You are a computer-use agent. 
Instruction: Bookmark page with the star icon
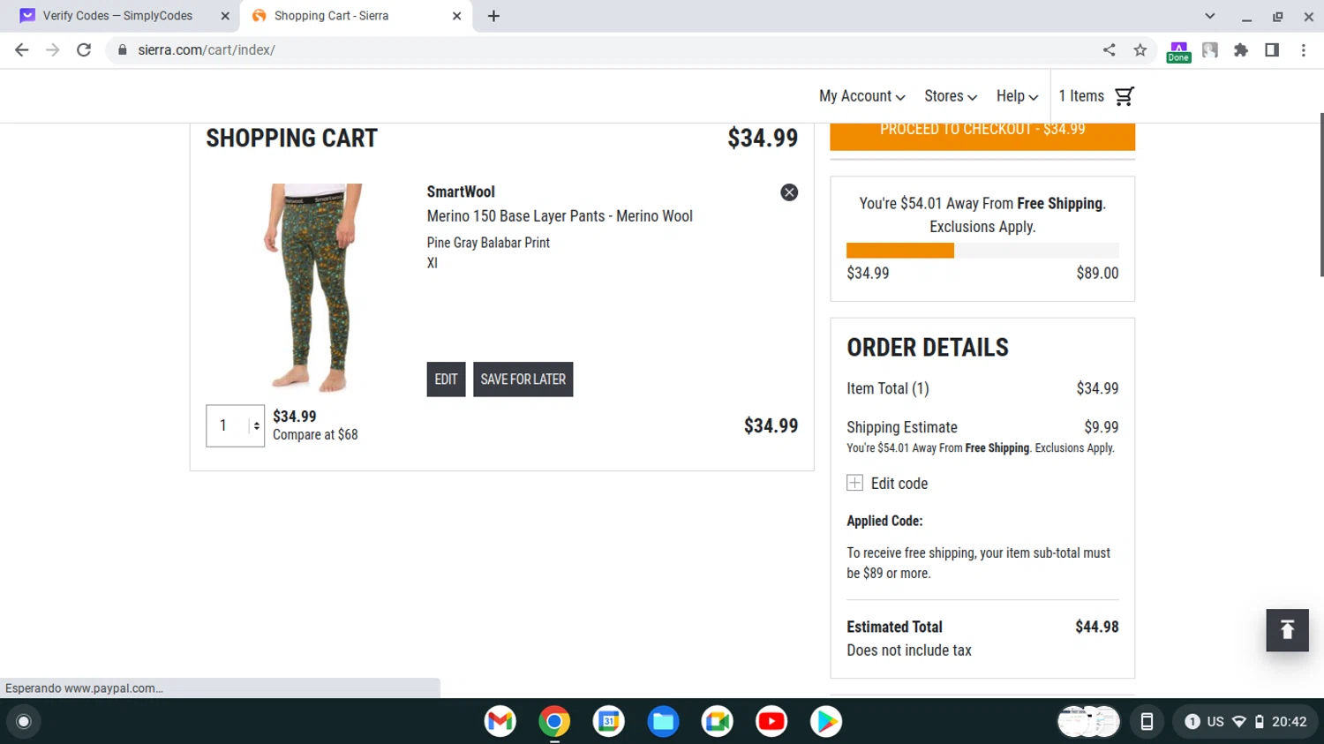(1140, 50)
